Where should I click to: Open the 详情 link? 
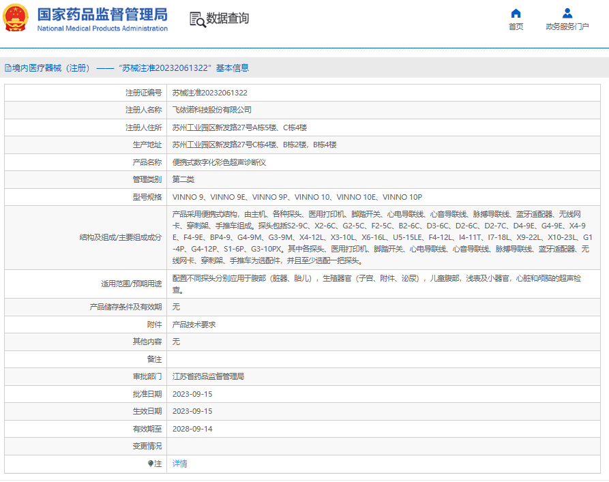(x=180, y=464)
